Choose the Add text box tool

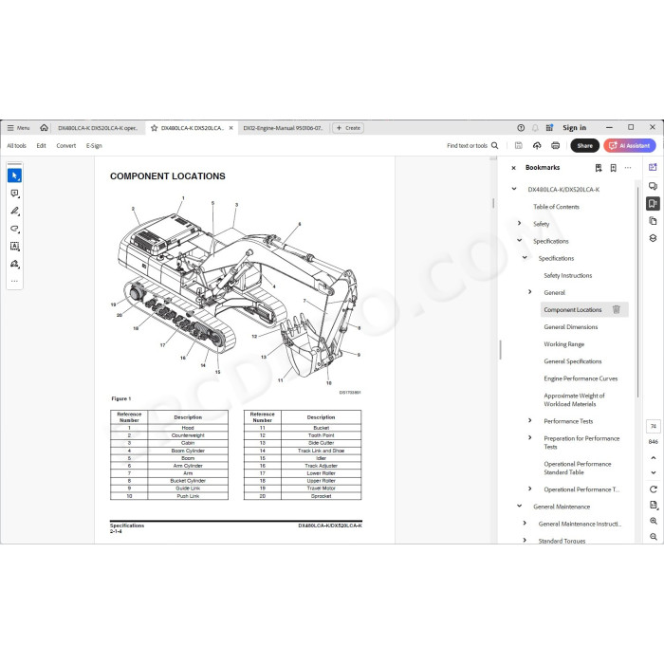[14, 246]
